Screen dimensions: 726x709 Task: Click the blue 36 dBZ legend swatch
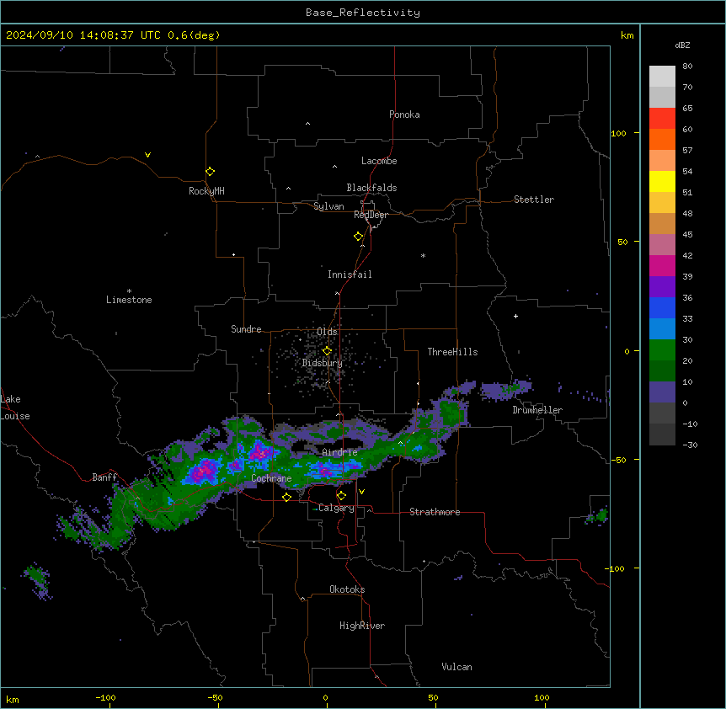click(x=662, y=307)
